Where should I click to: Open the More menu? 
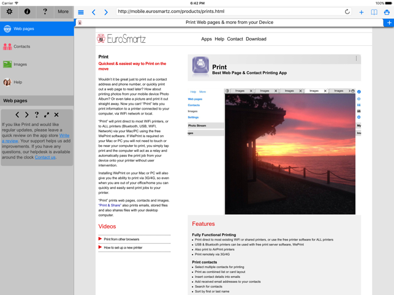tap(63, 12)
